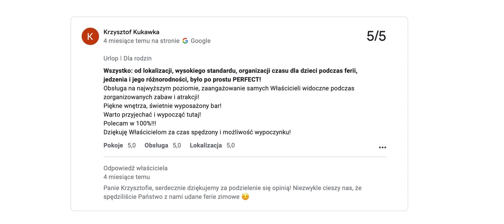Image resolution: width=504 pixels, height=224 pixels.
Task: Click the Google logo icon
Action: (185, 41)
